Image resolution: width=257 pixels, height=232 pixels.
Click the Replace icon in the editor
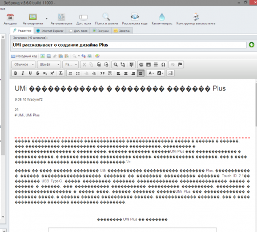click(123, 64)
